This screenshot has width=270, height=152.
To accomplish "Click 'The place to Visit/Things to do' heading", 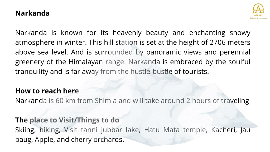I will tap(67, 120).
